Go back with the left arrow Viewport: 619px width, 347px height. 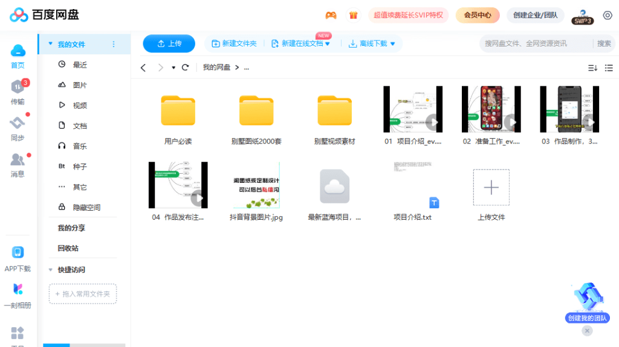click(143, 68)
